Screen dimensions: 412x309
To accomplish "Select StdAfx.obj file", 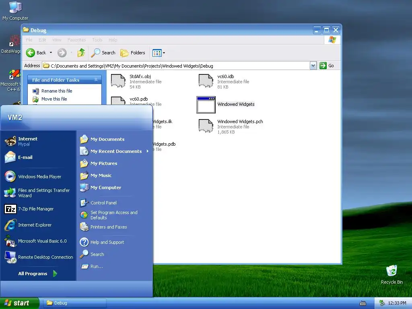I will point(137,81).
